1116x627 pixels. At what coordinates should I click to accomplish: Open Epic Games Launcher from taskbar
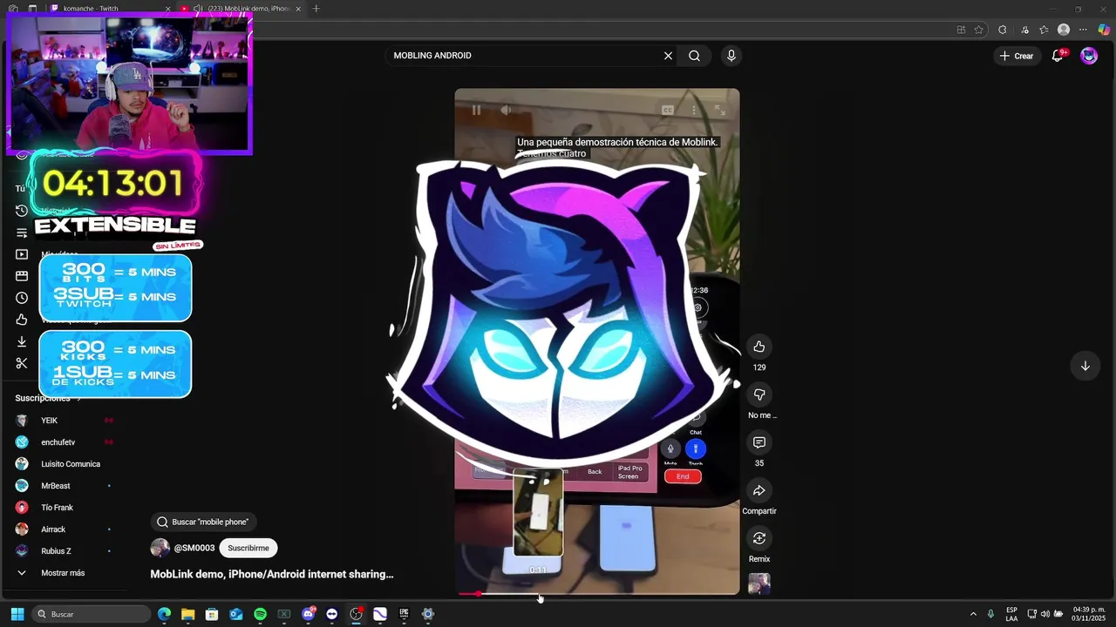(404, 614)
